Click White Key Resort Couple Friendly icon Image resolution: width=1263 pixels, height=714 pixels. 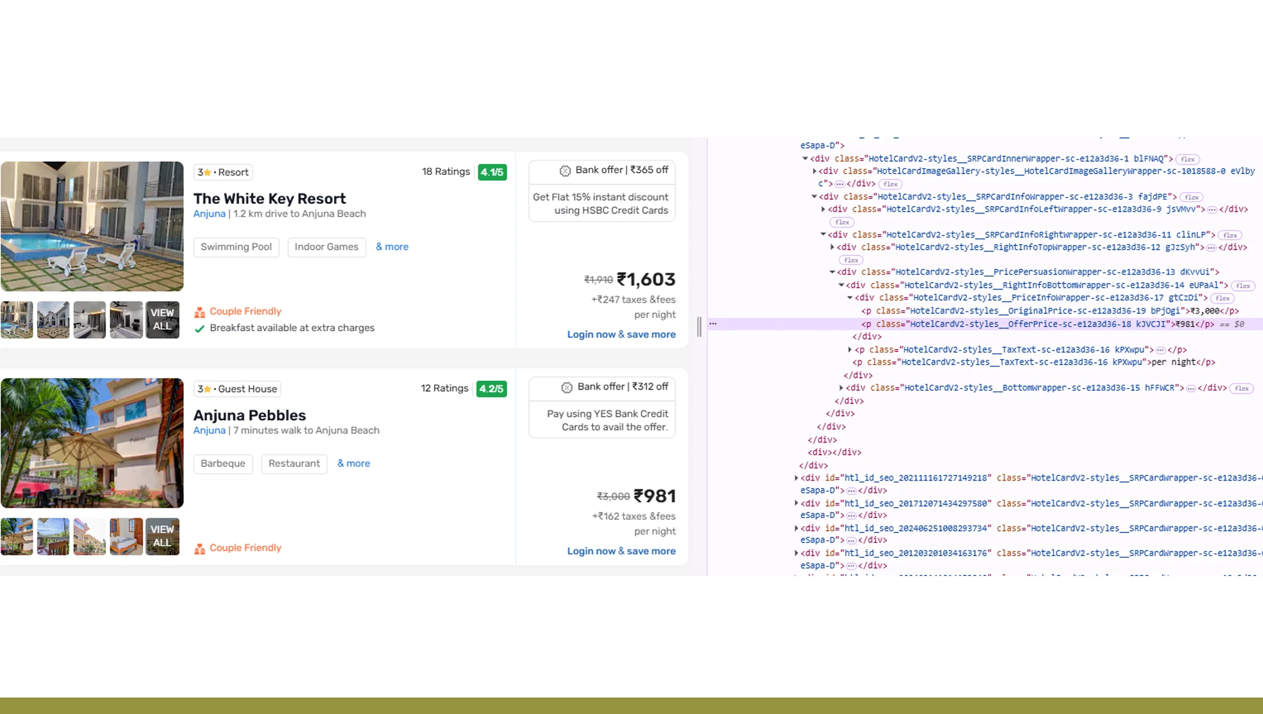(x=199, y=312)
